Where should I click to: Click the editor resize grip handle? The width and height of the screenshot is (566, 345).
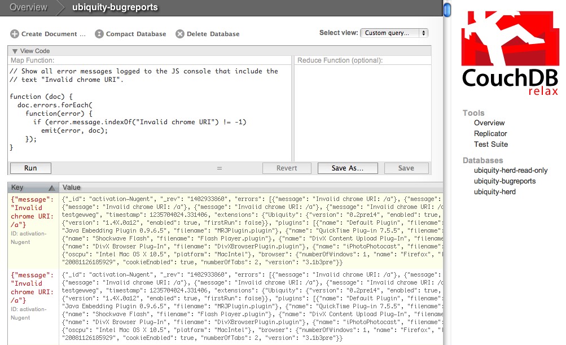click(x=220, y=168)
